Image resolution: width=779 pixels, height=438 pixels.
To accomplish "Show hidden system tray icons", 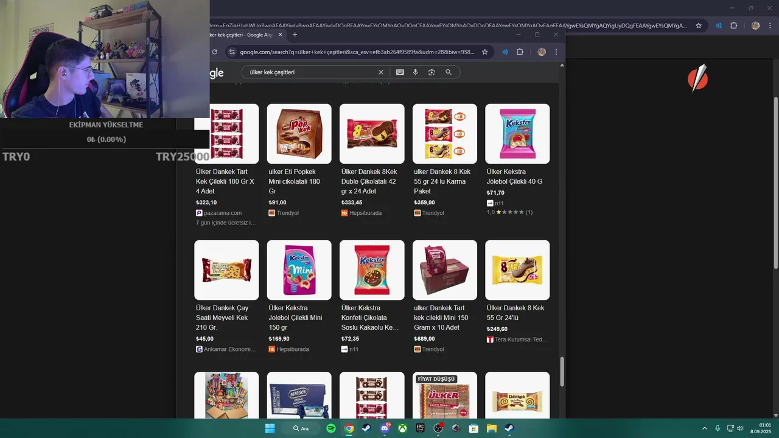I will point(705,428).
